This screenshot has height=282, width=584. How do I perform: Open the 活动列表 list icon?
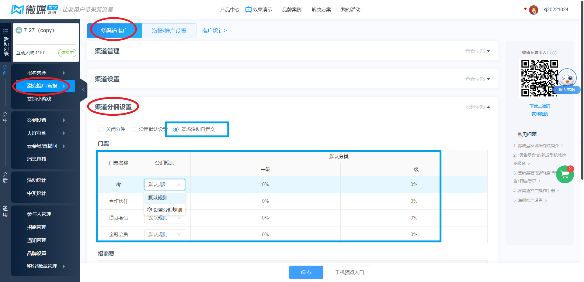pos(5,31)
